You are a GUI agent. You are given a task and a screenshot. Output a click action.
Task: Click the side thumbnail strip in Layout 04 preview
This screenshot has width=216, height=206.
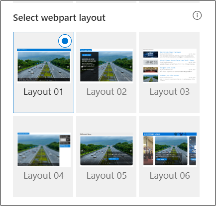pyautogui.click(x=65, y=141)
